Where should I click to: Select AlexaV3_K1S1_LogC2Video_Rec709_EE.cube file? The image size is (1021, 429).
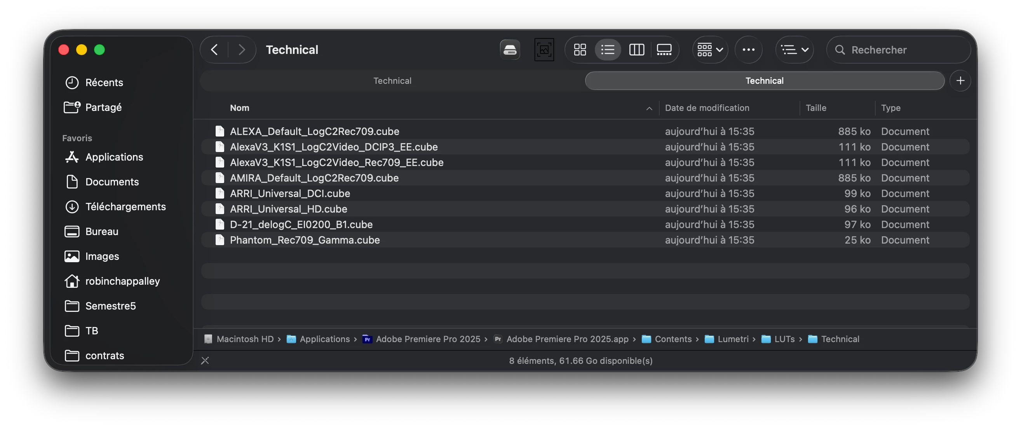click(x=585, y=162)
